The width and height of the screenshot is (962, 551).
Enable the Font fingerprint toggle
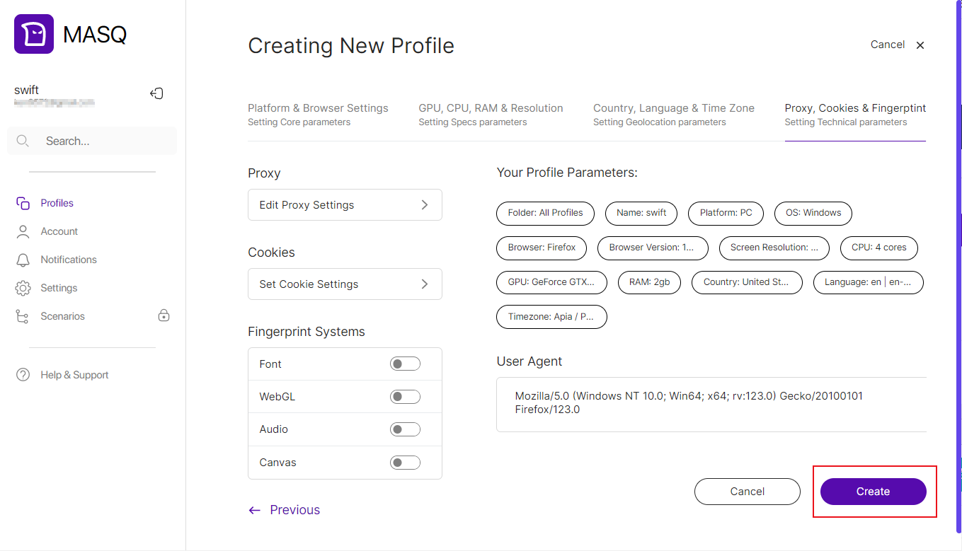[x=405, y=364]
